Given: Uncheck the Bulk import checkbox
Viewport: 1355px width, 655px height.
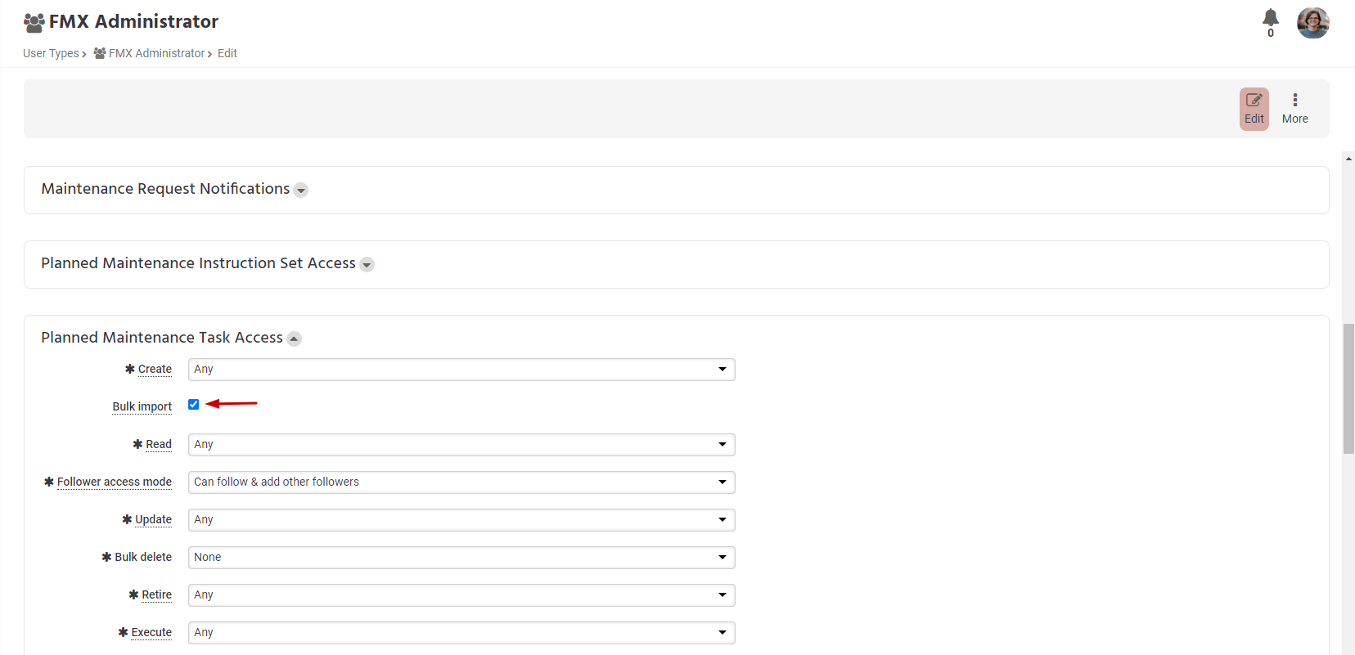Looking at the screenshot, I should (194, 405).
